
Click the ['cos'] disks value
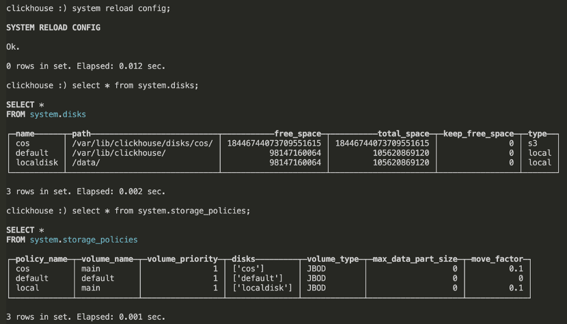coord(248,269)
